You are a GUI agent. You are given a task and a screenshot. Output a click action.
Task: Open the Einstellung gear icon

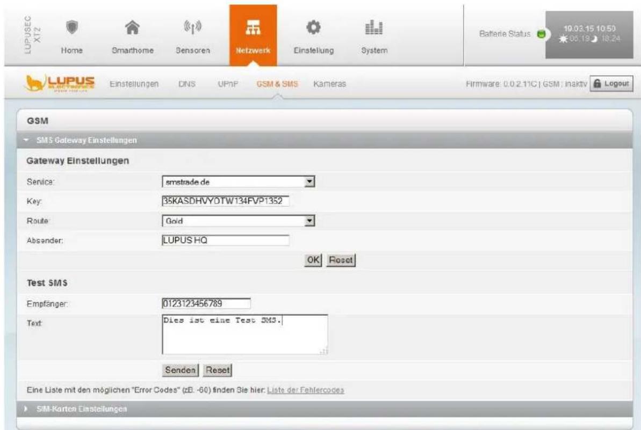click(x=314, y=27)
